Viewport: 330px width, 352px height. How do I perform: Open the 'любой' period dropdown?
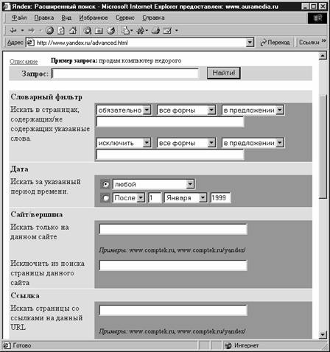(x=190, y=184)
